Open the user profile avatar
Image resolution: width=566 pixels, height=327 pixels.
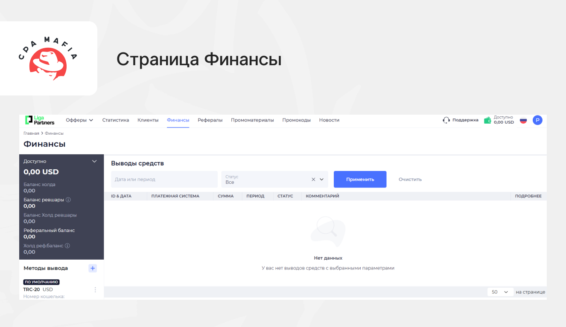(x=537, y=120)
